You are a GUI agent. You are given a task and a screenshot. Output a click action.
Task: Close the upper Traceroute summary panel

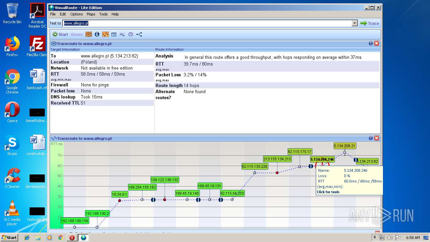tap(377, 43)
